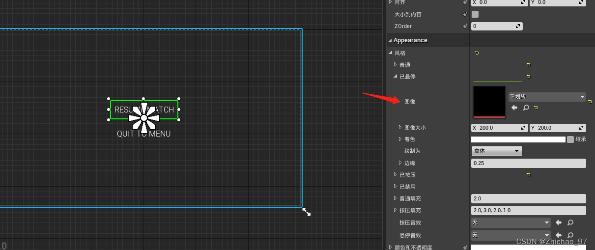Image resolution: width=595 pixels, height=250 pixels.
Task: Click the 边缘 0.25 value field
Action: 529,163
